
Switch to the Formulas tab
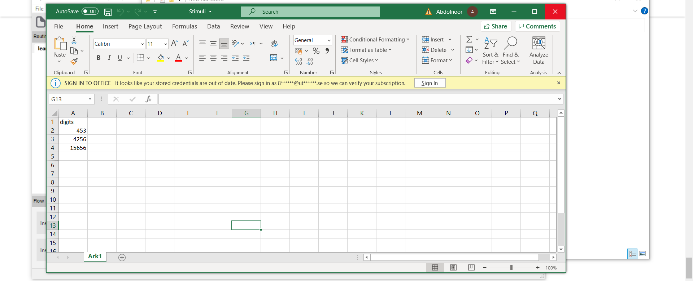184,26
